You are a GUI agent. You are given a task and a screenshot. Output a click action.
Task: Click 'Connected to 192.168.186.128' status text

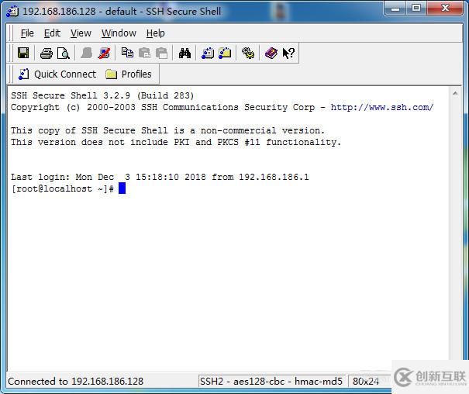point(76,382)
